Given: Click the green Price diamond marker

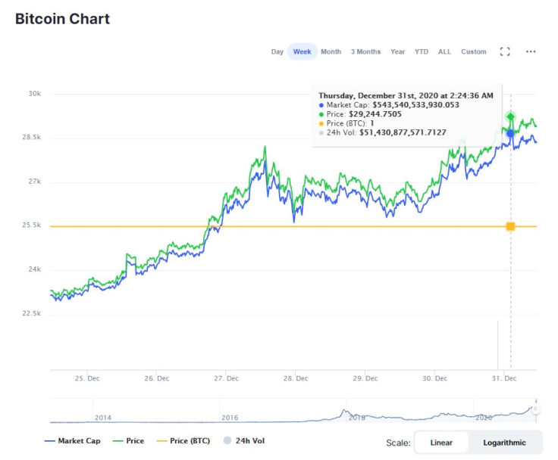Looking at the screenshot, I should (x=511, y=117).
